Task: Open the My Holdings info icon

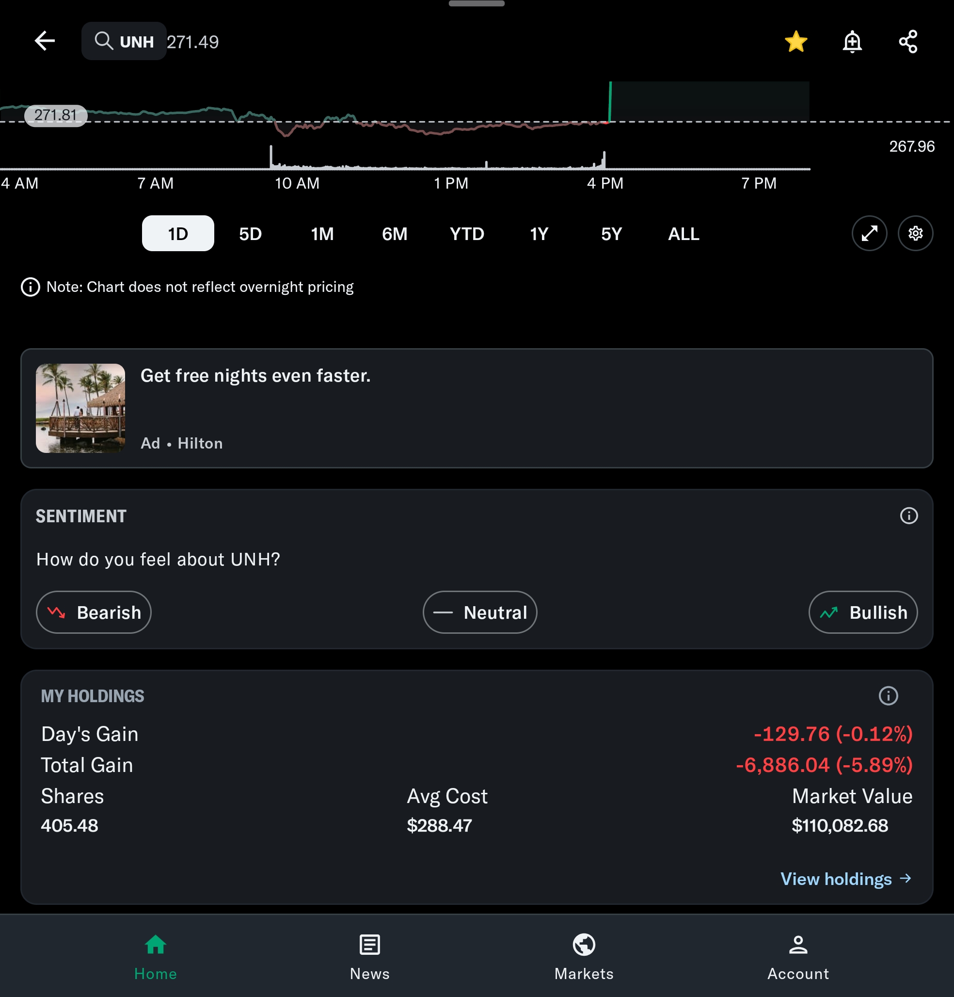Action: [x=888, y=696]
